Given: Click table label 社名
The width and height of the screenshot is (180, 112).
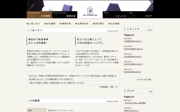Looking at the screenshot, I should (x=30, y=111).
